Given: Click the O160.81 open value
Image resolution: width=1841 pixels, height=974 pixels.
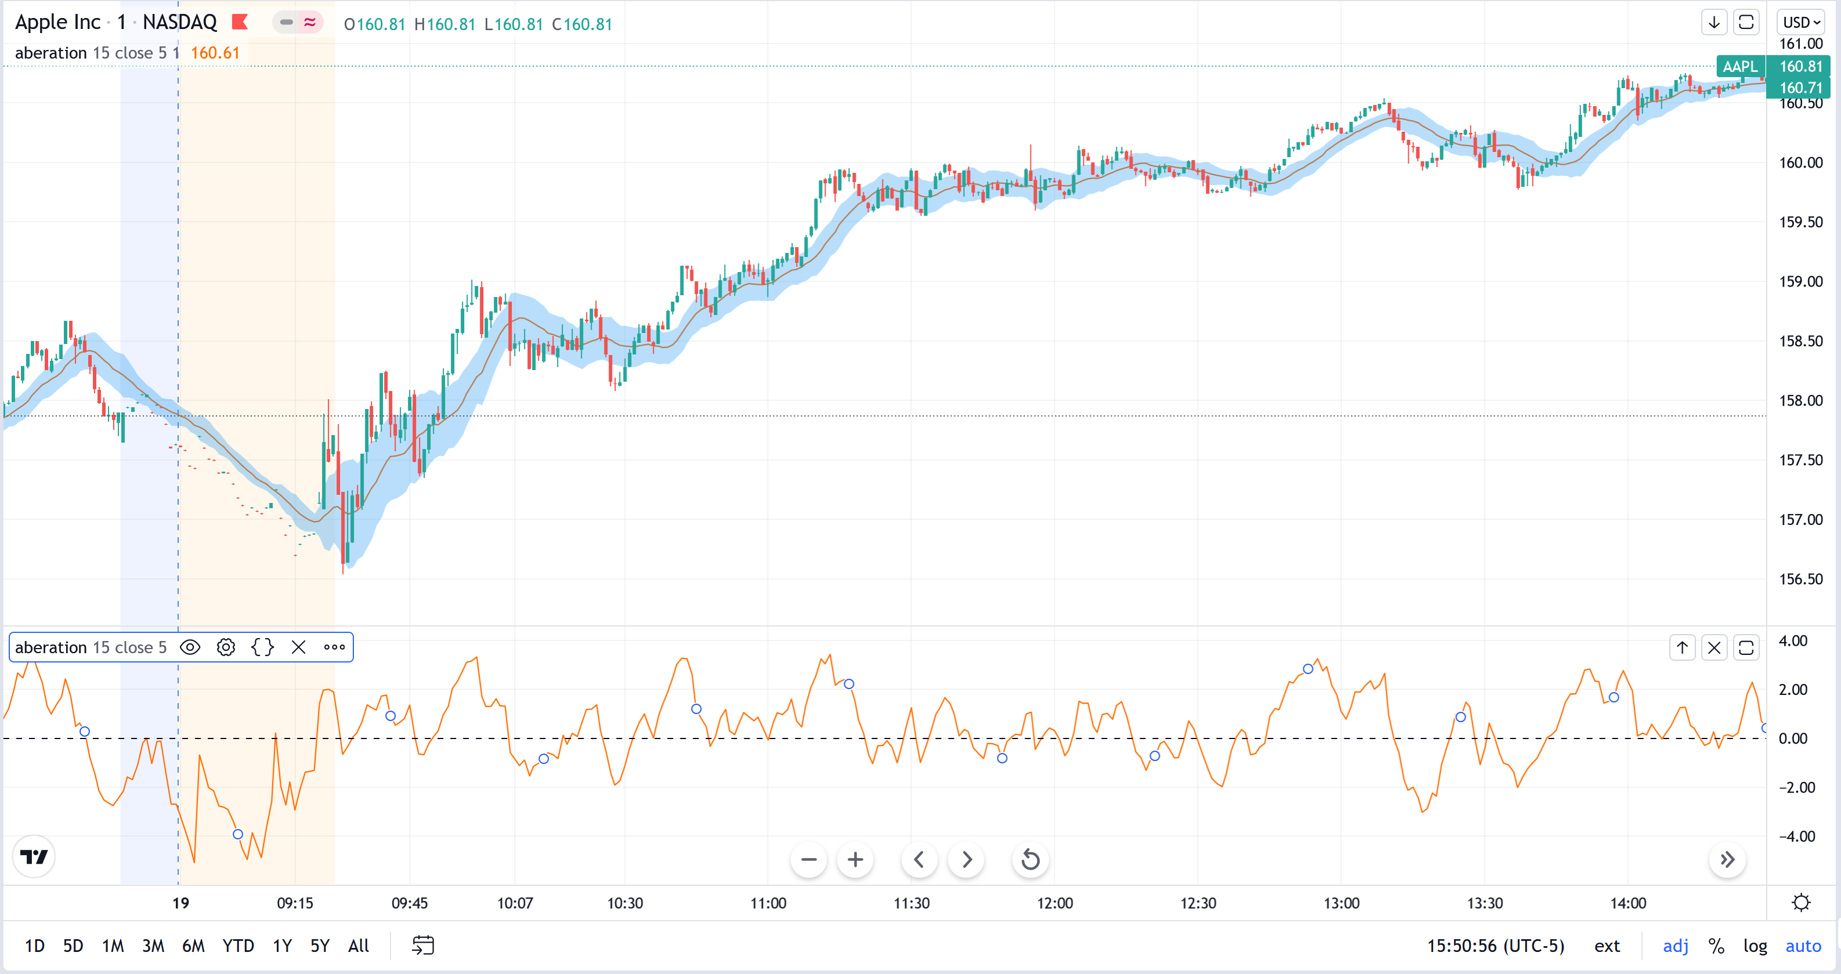Looking at the screenshot, I should (x=374, y=24).
